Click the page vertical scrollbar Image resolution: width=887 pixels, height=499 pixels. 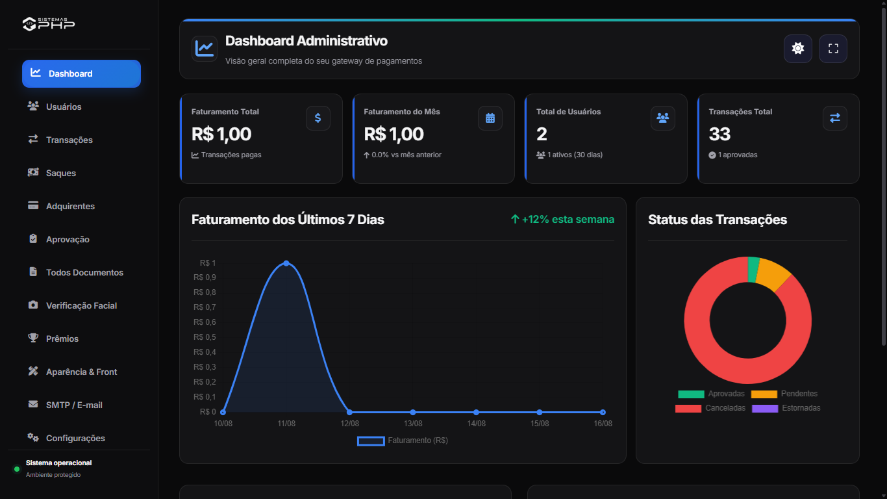pos(883,175)
